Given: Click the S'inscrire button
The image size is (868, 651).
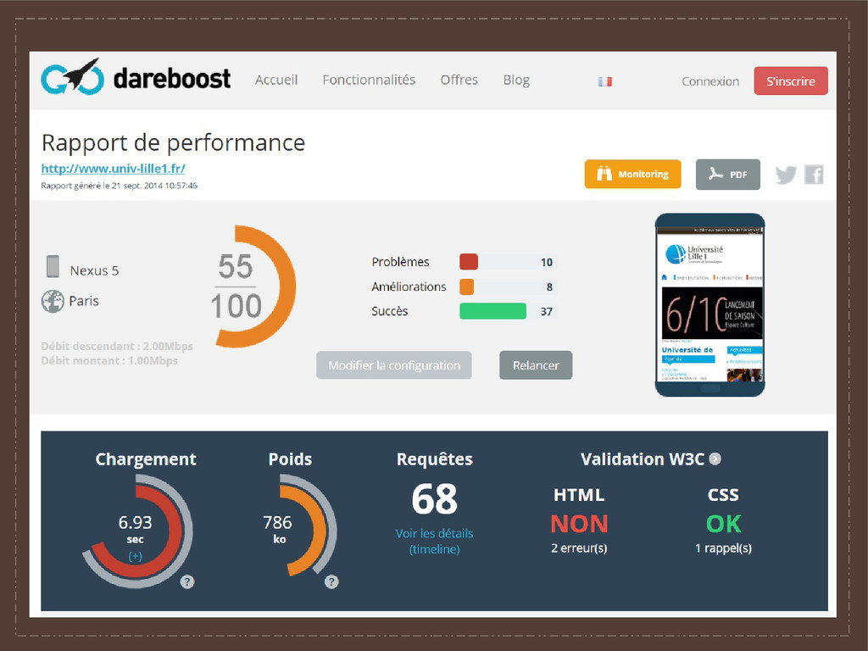Looking at the screenshot, I should (791, 81).
